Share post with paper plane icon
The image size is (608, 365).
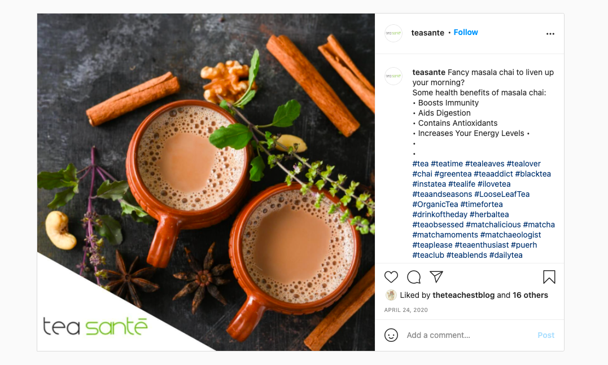436,276
